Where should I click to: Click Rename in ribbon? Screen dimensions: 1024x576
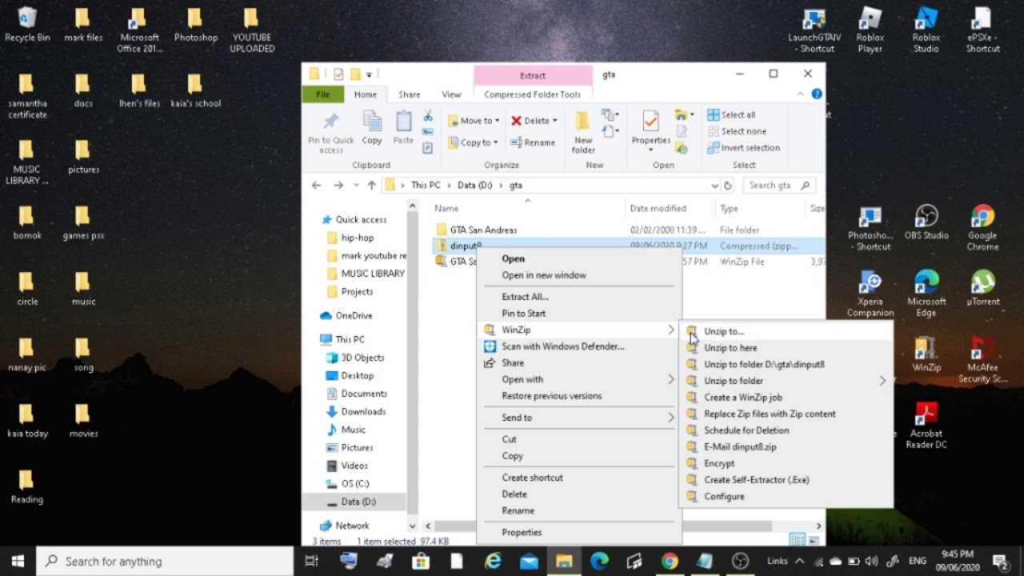533,142
